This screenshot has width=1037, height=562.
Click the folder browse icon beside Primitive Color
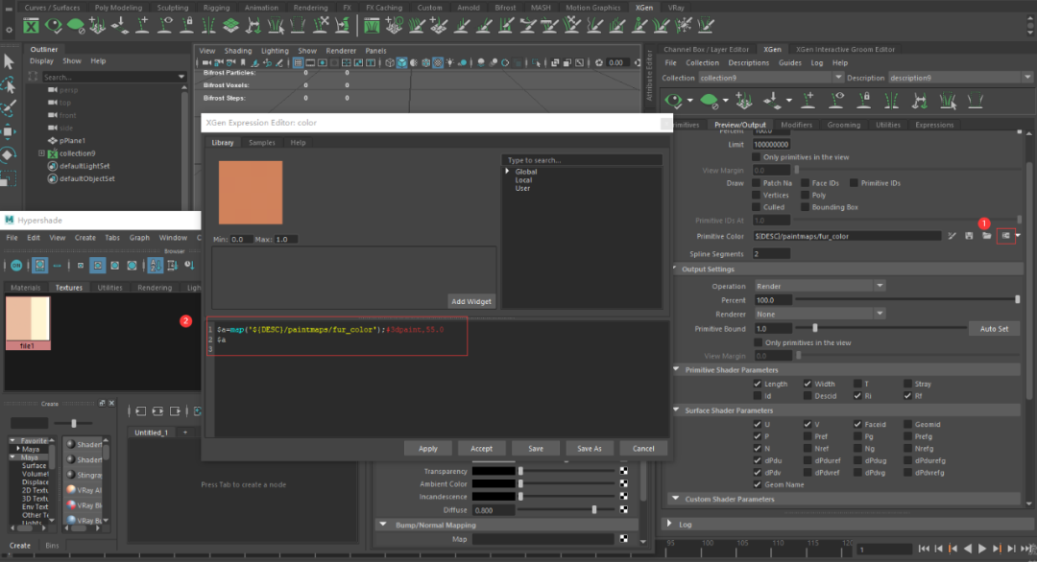pos(987,236)
